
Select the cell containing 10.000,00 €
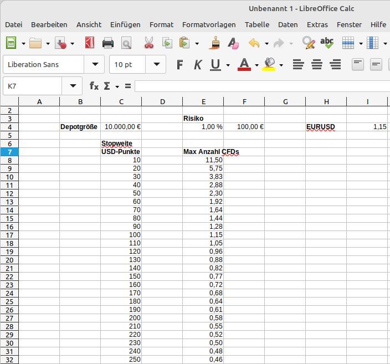click(x=121, y=127)
